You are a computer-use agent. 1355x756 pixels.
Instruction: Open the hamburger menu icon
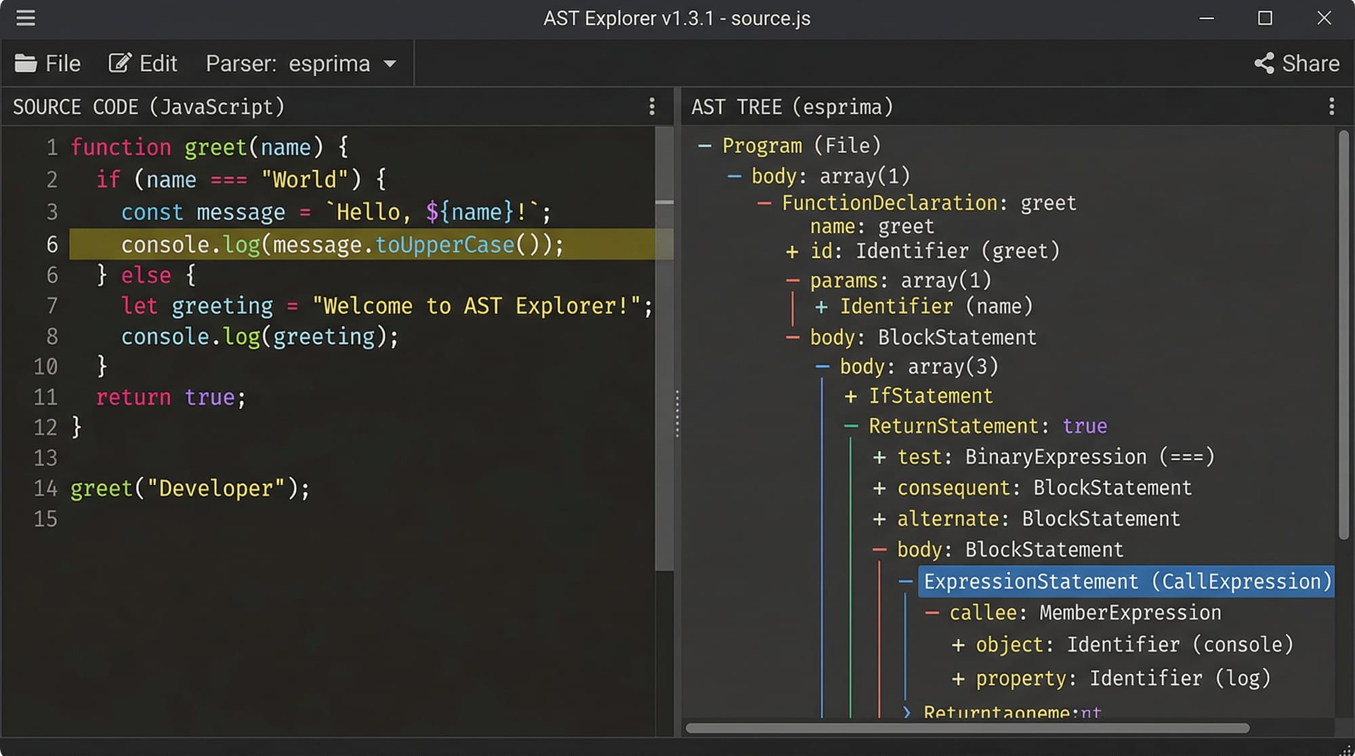[26, 18]
